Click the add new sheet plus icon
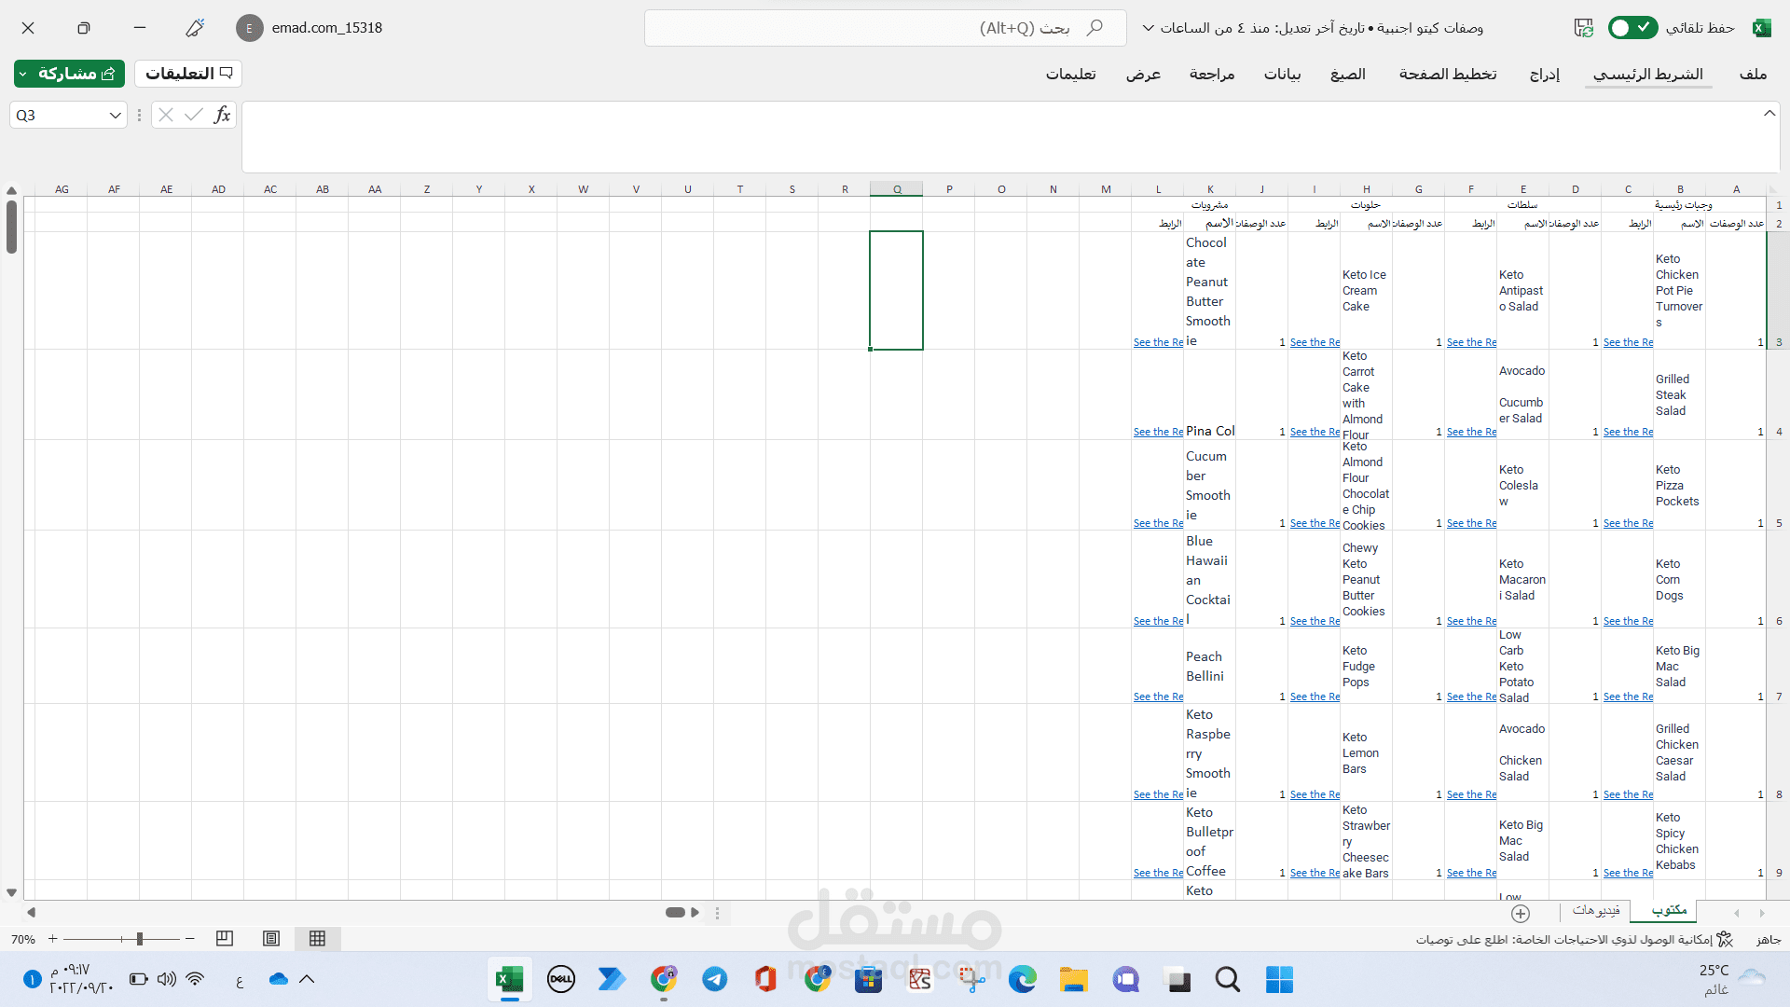 1521,913
